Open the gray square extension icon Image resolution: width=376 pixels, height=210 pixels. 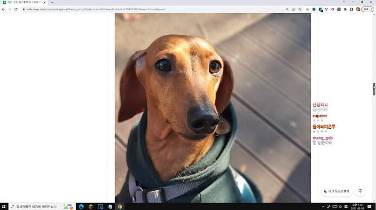point(339,9)
